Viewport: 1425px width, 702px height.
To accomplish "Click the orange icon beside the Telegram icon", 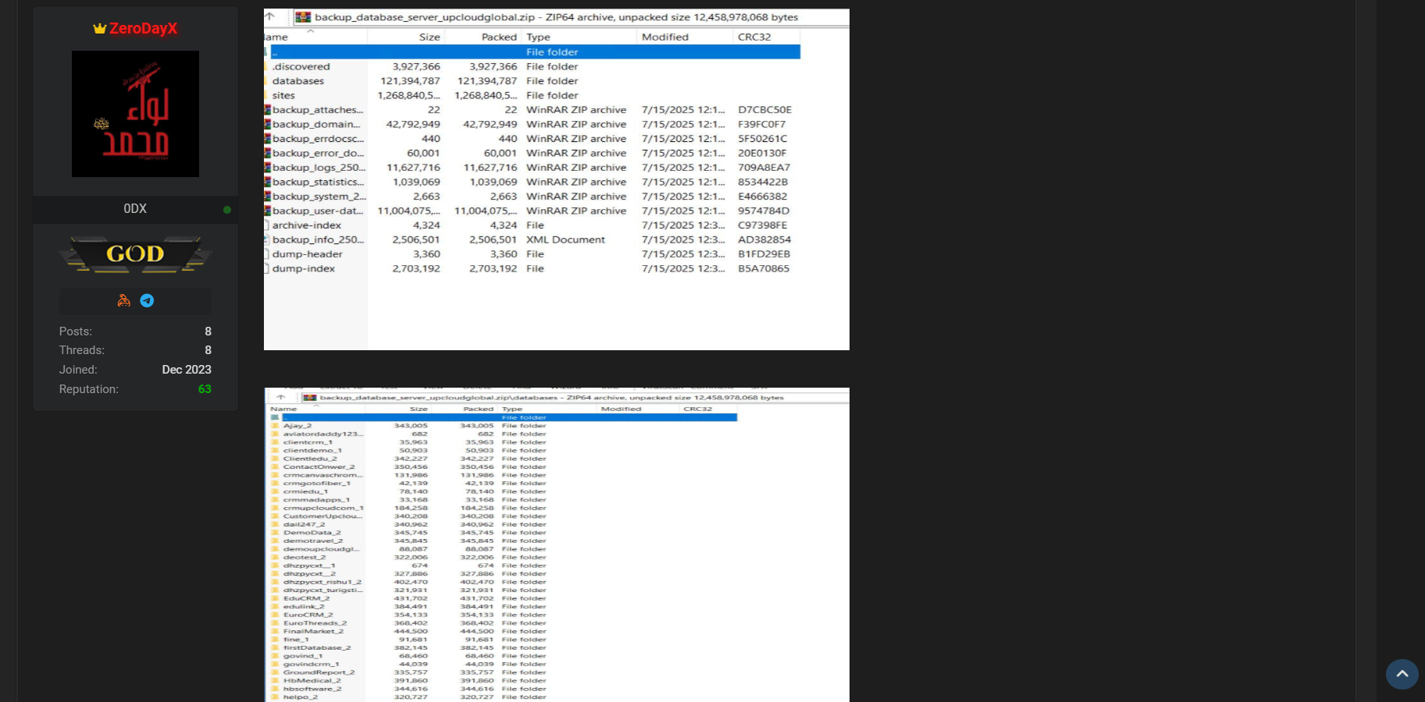I will point(123,300).
